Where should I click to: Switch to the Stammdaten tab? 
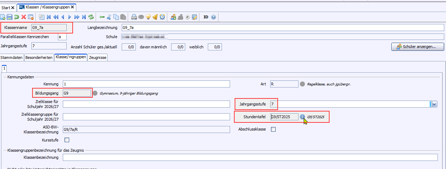(x=12, y=58)
